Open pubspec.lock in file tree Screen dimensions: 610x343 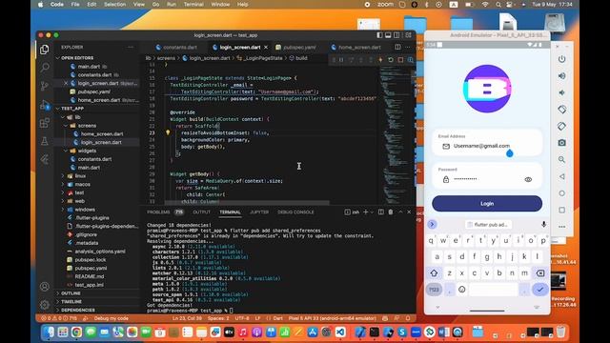coord(91,260)
